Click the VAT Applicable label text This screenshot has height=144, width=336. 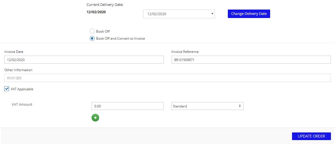coord(22,89)
